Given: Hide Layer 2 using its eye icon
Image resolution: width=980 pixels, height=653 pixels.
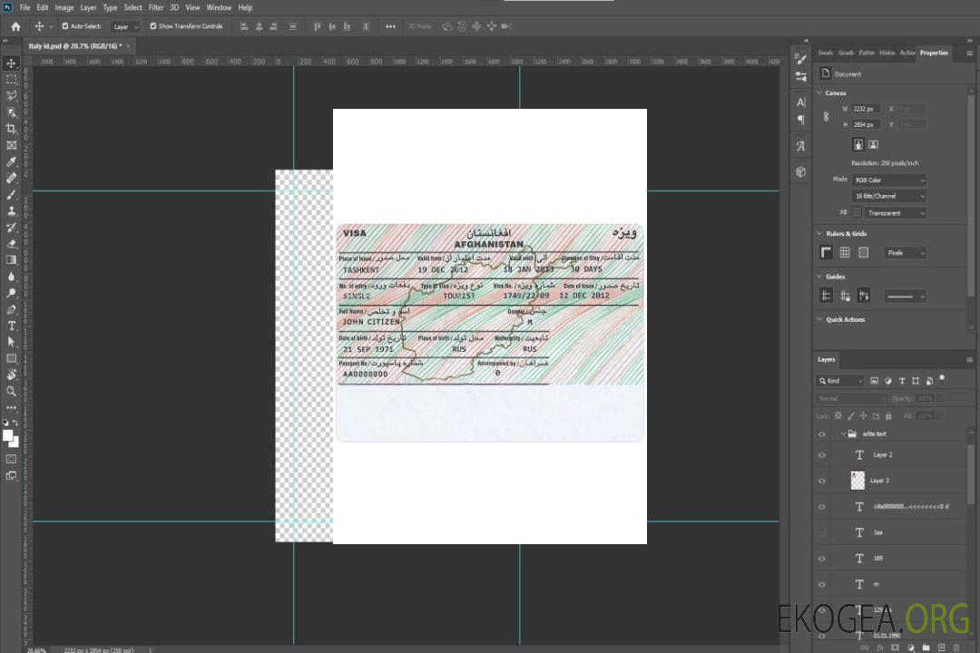Looking at the screenshot, I should tap(822, 455).
